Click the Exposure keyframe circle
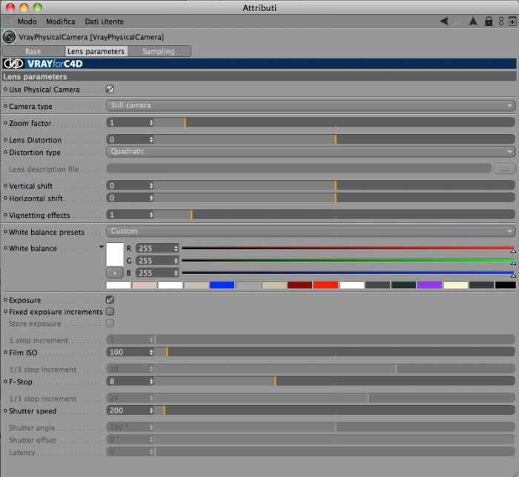The width and height of the screenshot is (519, 477). pos(5,300)
